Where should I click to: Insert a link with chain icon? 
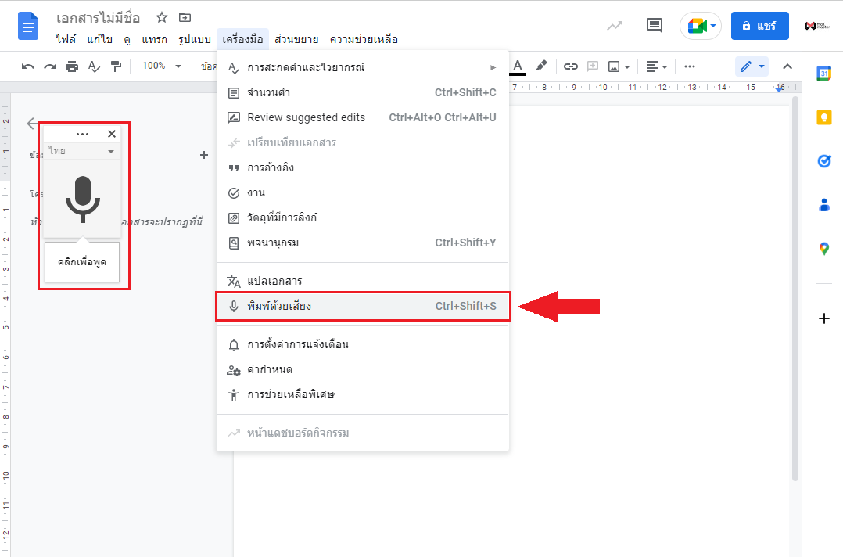click(570, 66)
